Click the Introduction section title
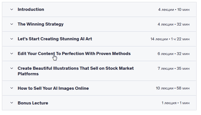 point(31,9)
